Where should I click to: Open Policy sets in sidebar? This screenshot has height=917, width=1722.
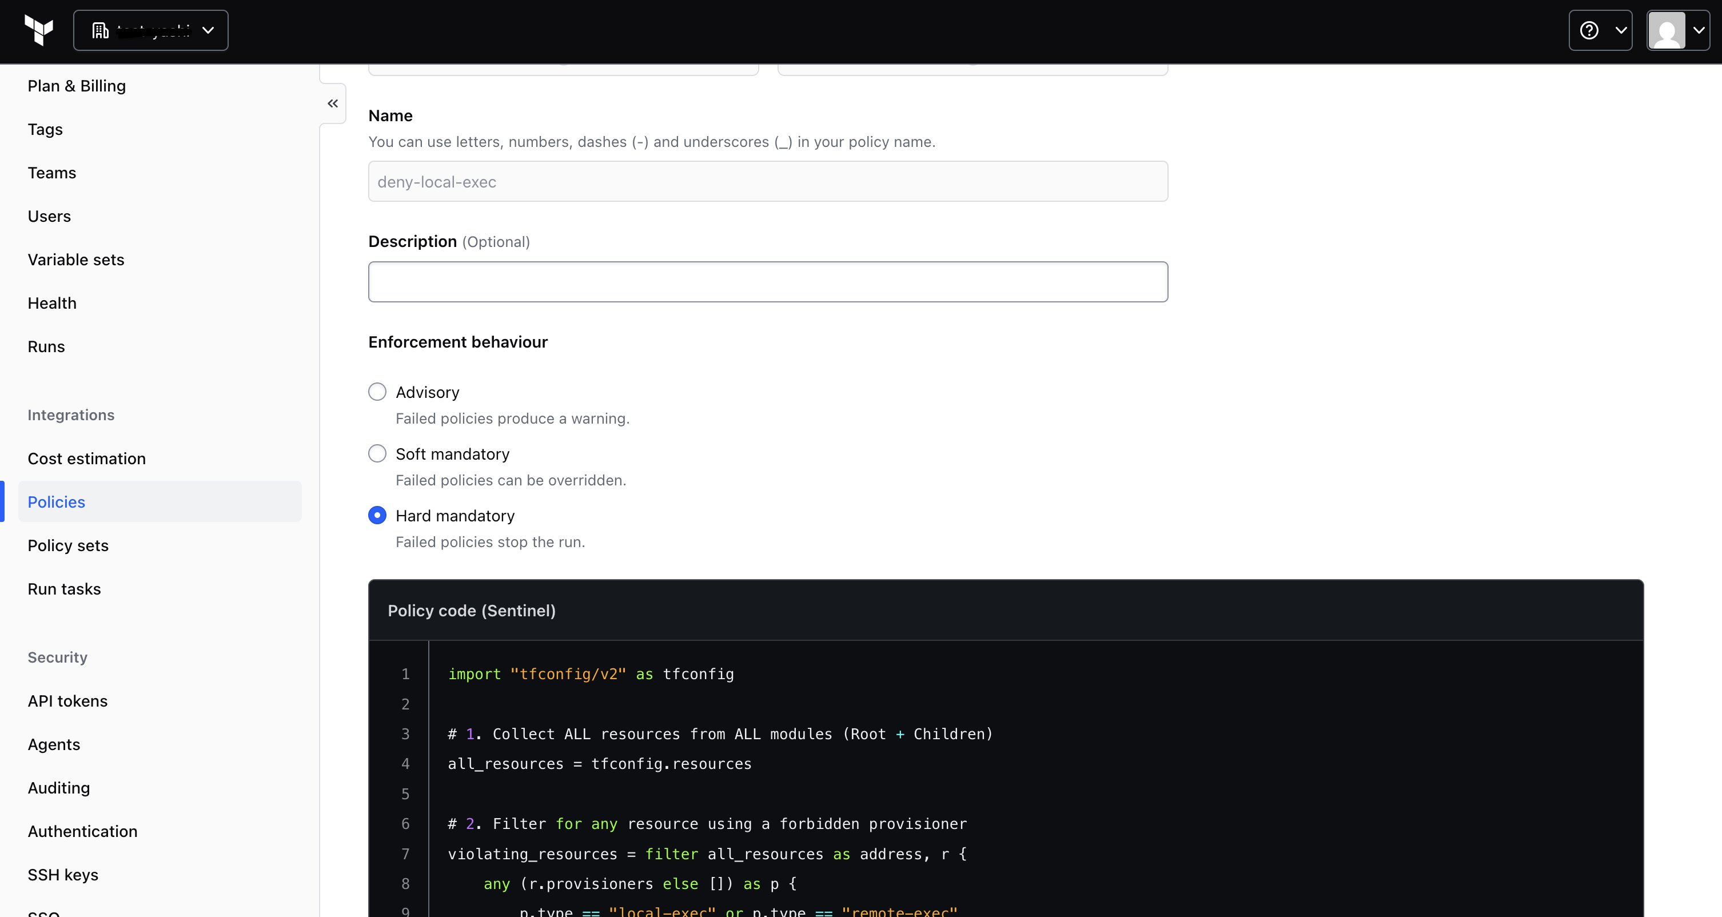[68, 545]
